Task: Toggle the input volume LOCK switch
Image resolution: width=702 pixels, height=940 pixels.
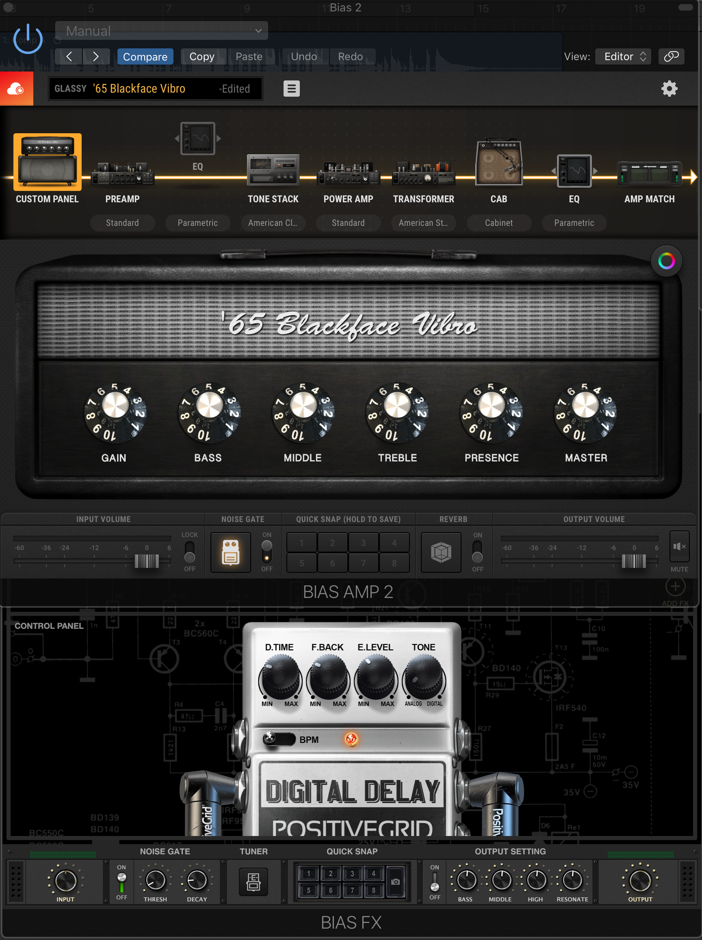Action: tap(190, 552)
